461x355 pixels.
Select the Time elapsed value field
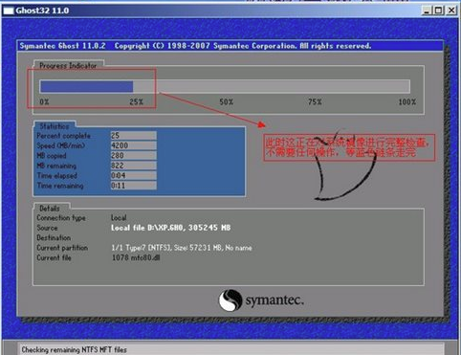coord(134,175)
